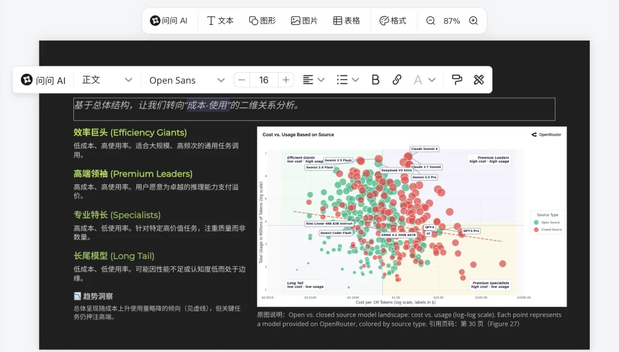Insert a table with 表格
This screenshot has width=619, height=352.
346,20
